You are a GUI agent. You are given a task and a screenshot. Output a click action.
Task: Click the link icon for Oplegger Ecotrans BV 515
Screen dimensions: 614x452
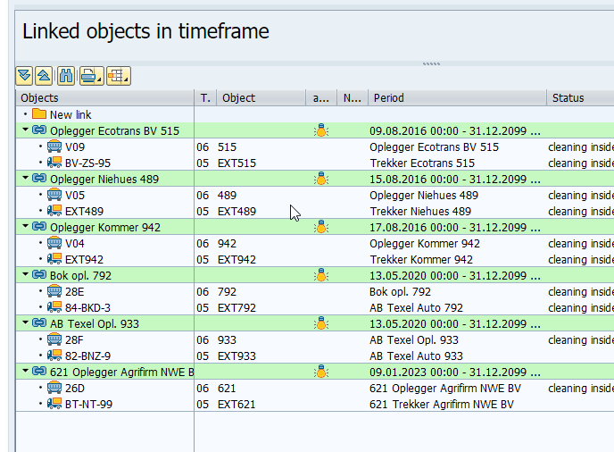pyautogui.click(x=39, y=130)
